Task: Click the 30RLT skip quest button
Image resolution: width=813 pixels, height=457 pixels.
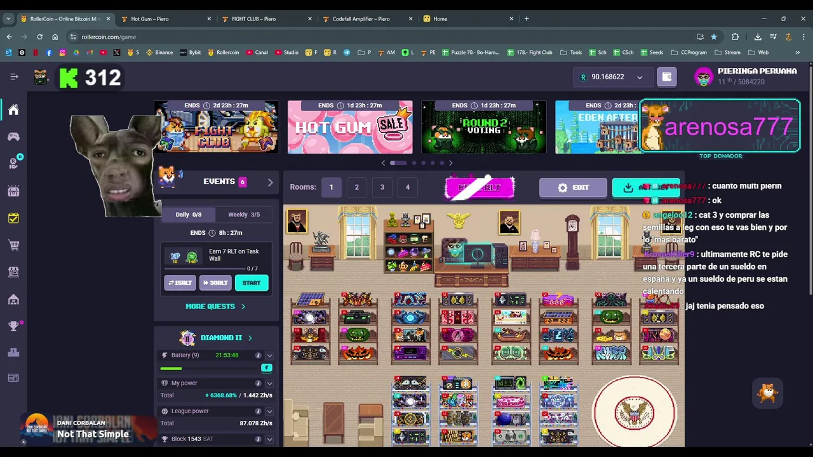Action: [x=215, y=283]
